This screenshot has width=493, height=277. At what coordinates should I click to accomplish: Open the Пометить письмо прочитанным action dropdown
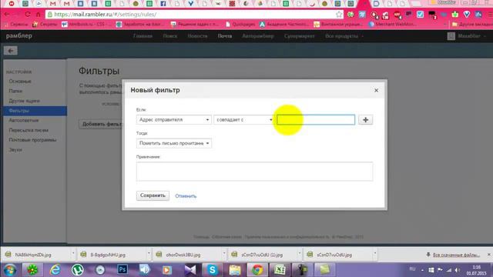pos(173,143)
